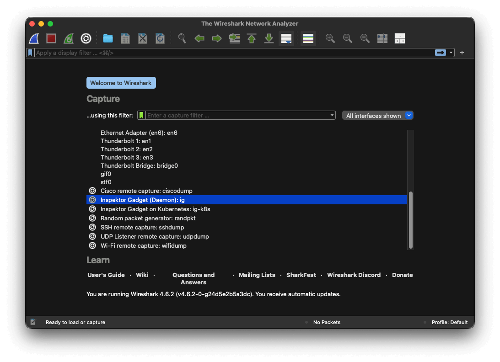Image resolution: width=500 pixels, height=362 pixels.
Task: Open the User's Guide link
Action: [x=106, y=275]
